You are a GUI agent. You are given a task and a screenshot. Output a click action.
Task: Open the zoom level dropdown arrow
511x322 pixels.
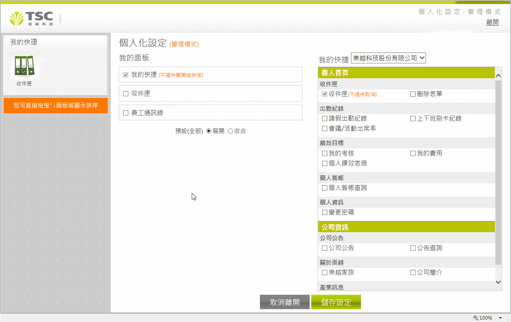coord(500,318)
